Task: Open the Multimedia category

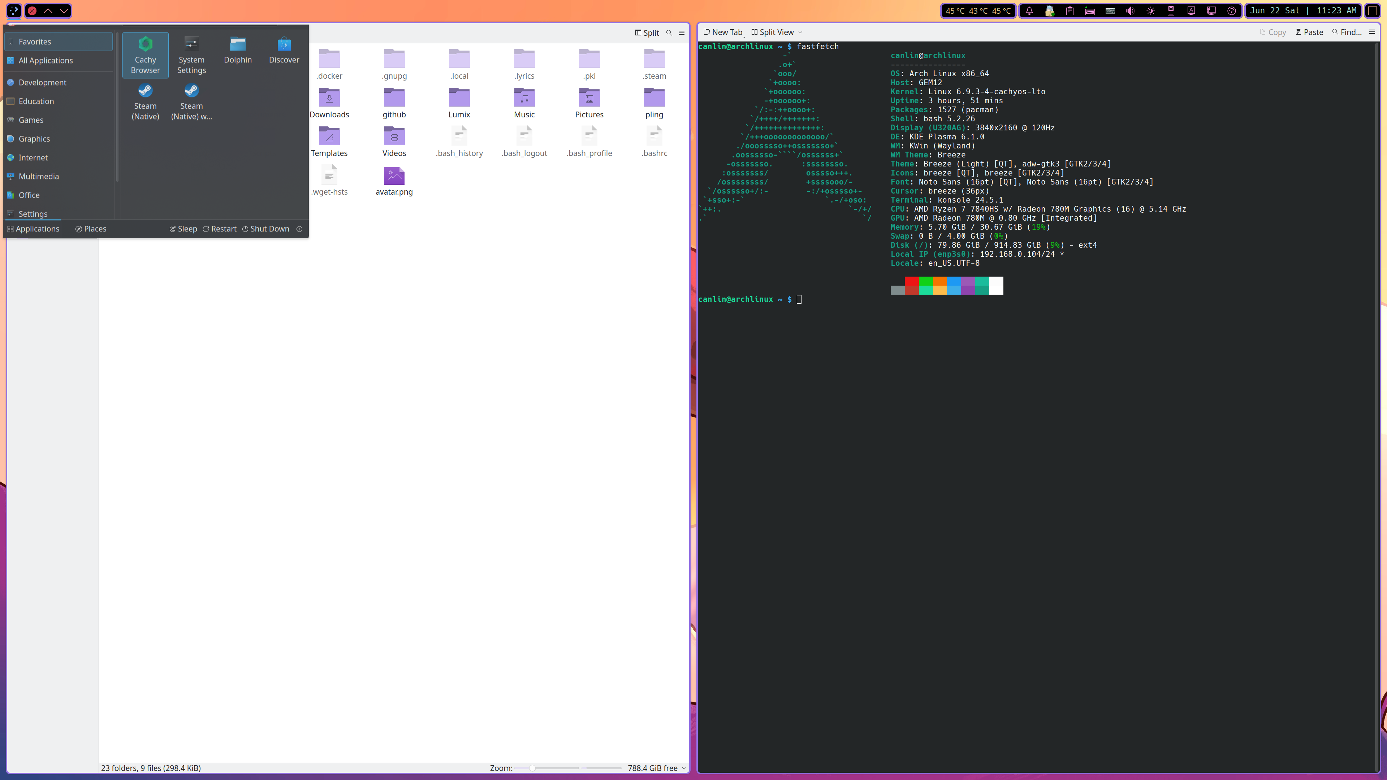Action: pyautogui.click(x=59, y=177)
